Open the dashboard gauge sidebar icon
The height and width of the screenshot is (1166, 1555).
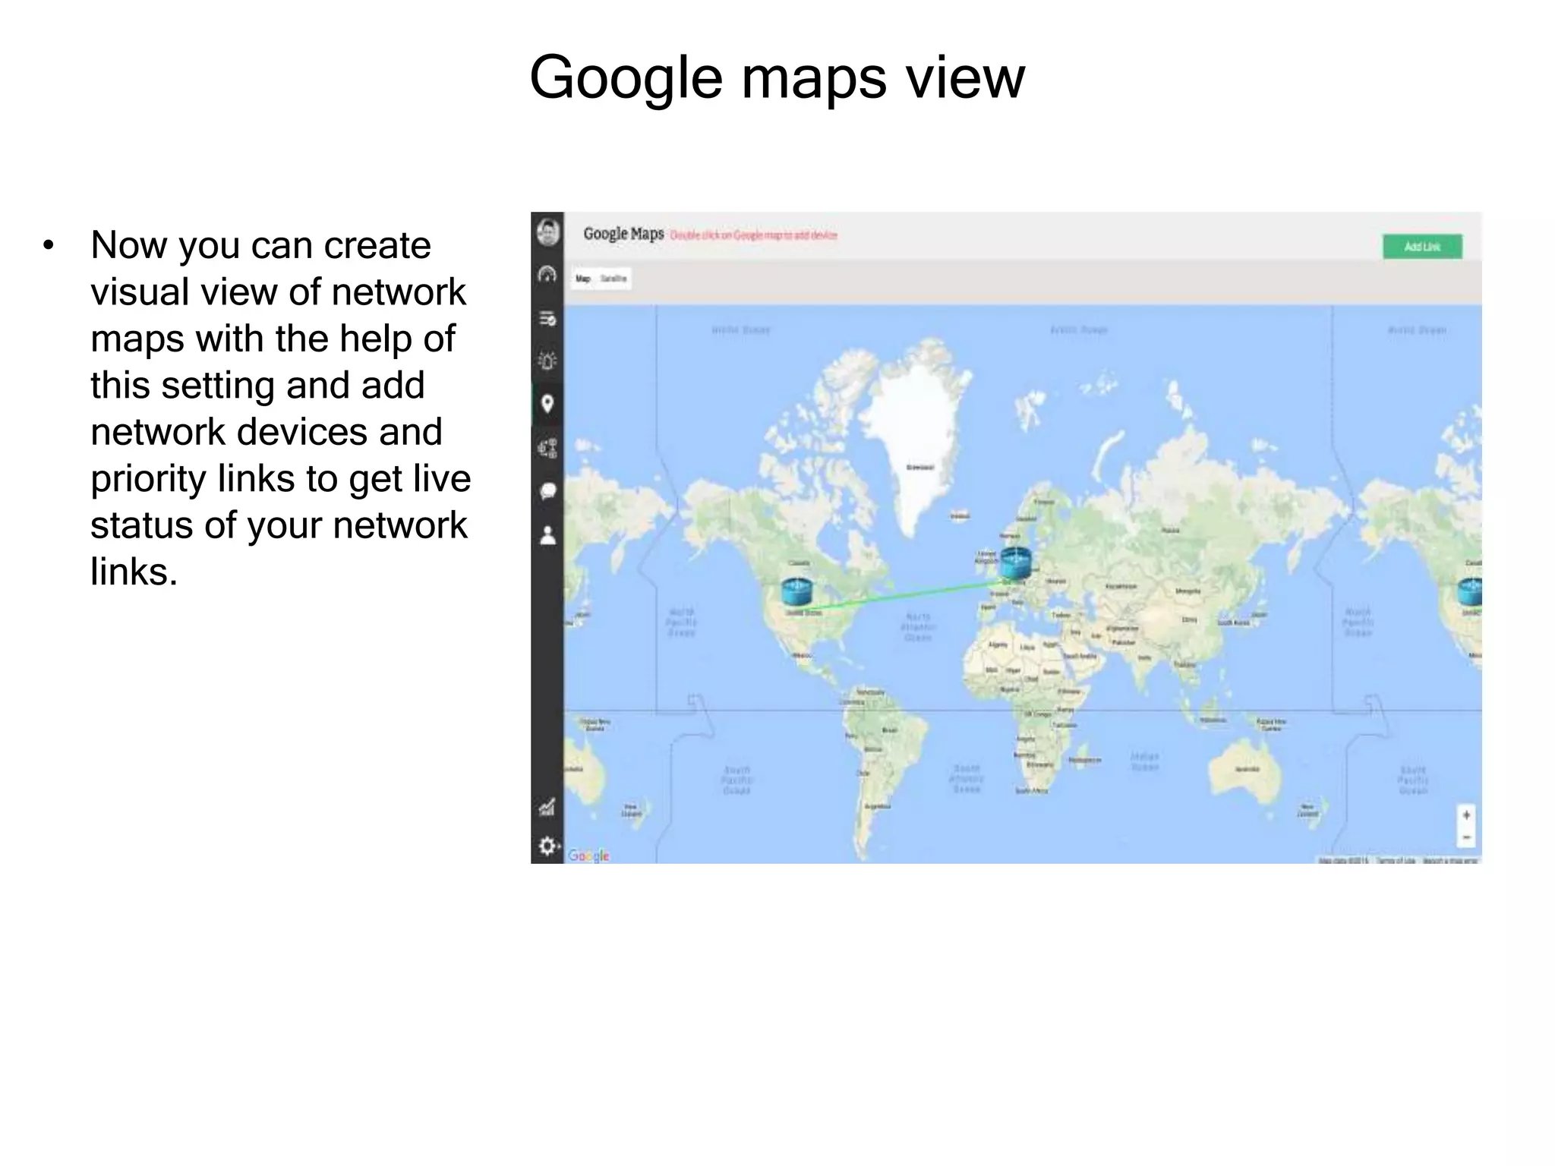[547, 275]
